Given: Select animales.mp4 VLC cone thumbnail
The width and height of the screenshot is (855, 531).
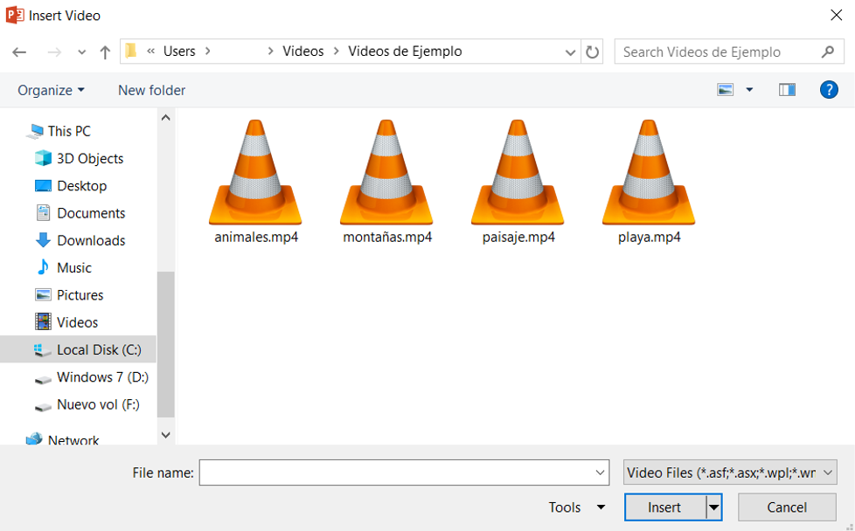Looking at the screenshot, I should point(255,172).
